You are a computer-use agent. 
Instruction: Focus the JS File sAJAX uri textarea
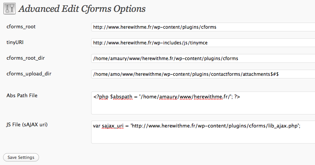(x=203, y=132)
